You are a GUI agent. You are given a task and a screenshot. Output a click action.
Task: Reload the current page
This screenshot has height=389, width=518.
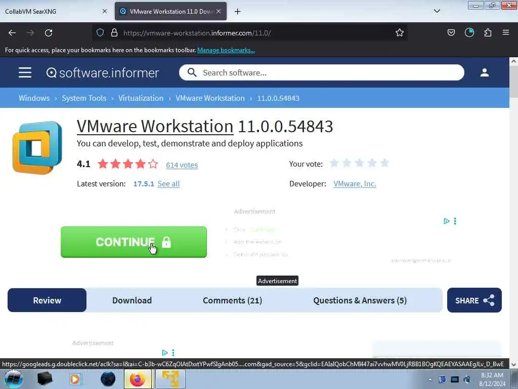tap(49, 33)
